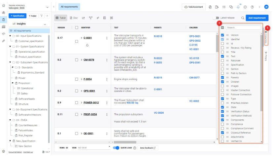Click the bell icon under C-0001
273x158 pixels.
[87, 45]
